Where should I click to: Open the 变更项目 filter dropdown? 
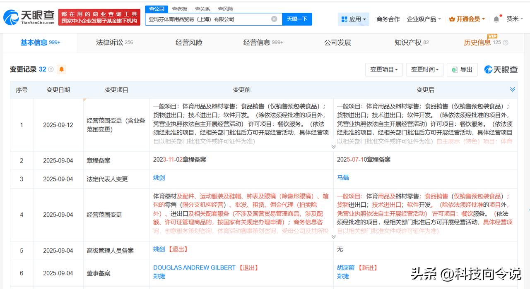click(384, 69)
